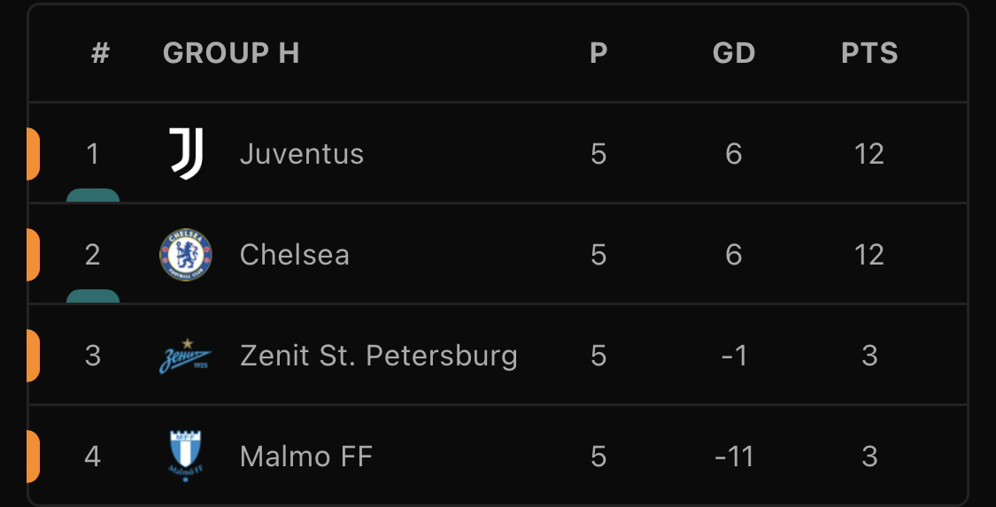Click the Malmo FF crest
The image size is (996, 507).
(186, 457)
